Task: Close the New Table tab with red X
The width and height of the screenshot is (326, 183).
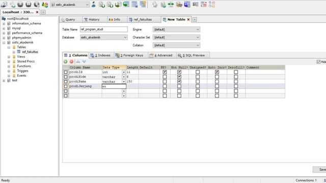Action: (x=188, y=19)
